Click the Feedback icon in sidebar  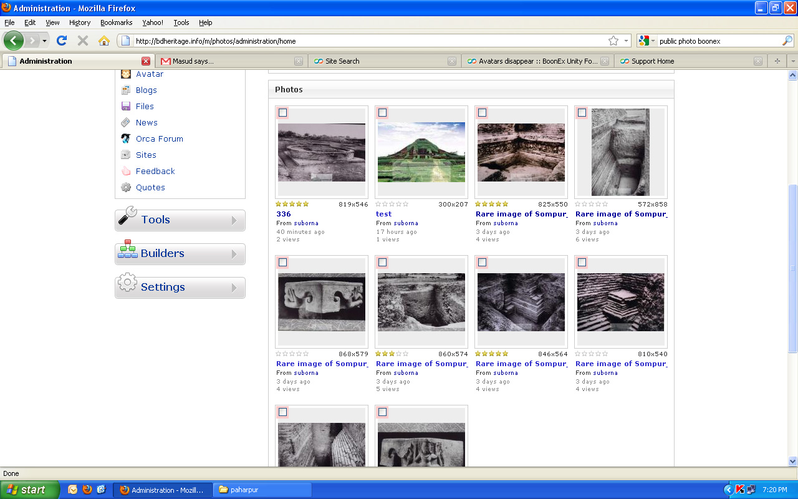(126, 172)
